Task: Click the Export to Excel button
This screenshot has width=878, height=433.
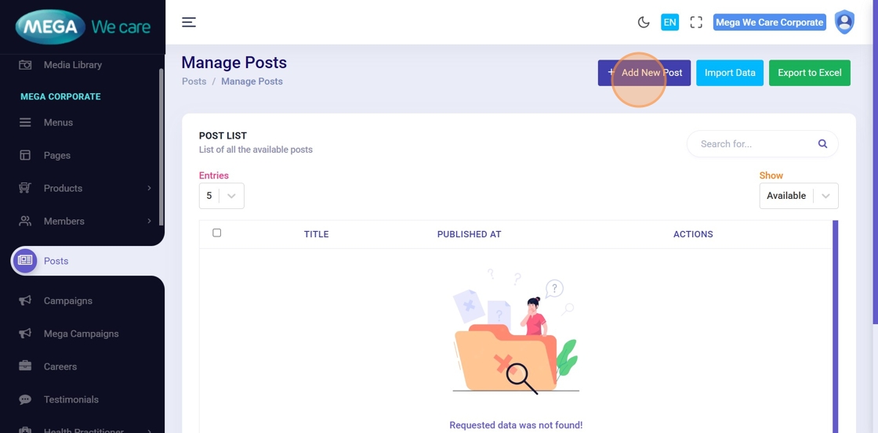Action: [x=809, y=73]
